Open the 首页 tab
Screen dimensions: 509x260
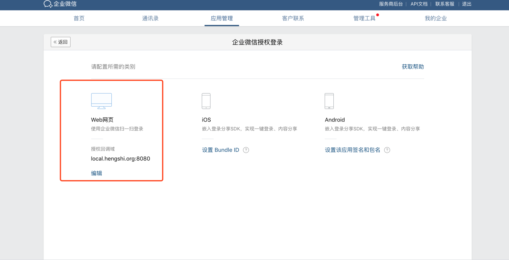click(x=79, y=18)
